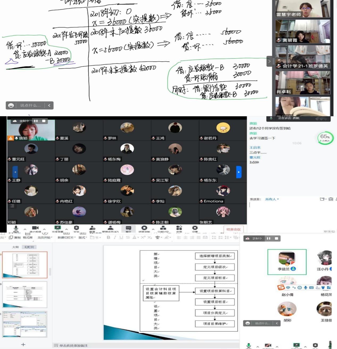Select the software screenshot slide thumbnail
The image size is (337, 349).
[x=25, y=324]
